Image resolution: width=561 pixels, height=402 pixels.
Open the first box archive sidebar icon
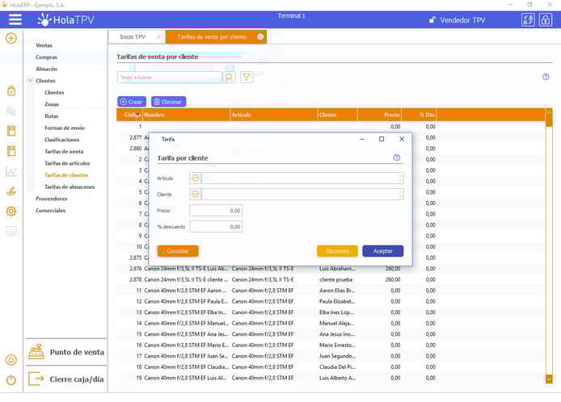pos(11,131)
